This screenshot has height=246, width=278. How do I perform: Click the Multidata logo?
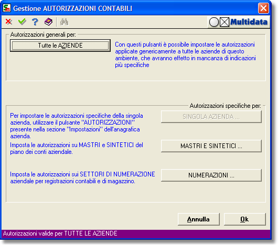(x=249, y=22)
